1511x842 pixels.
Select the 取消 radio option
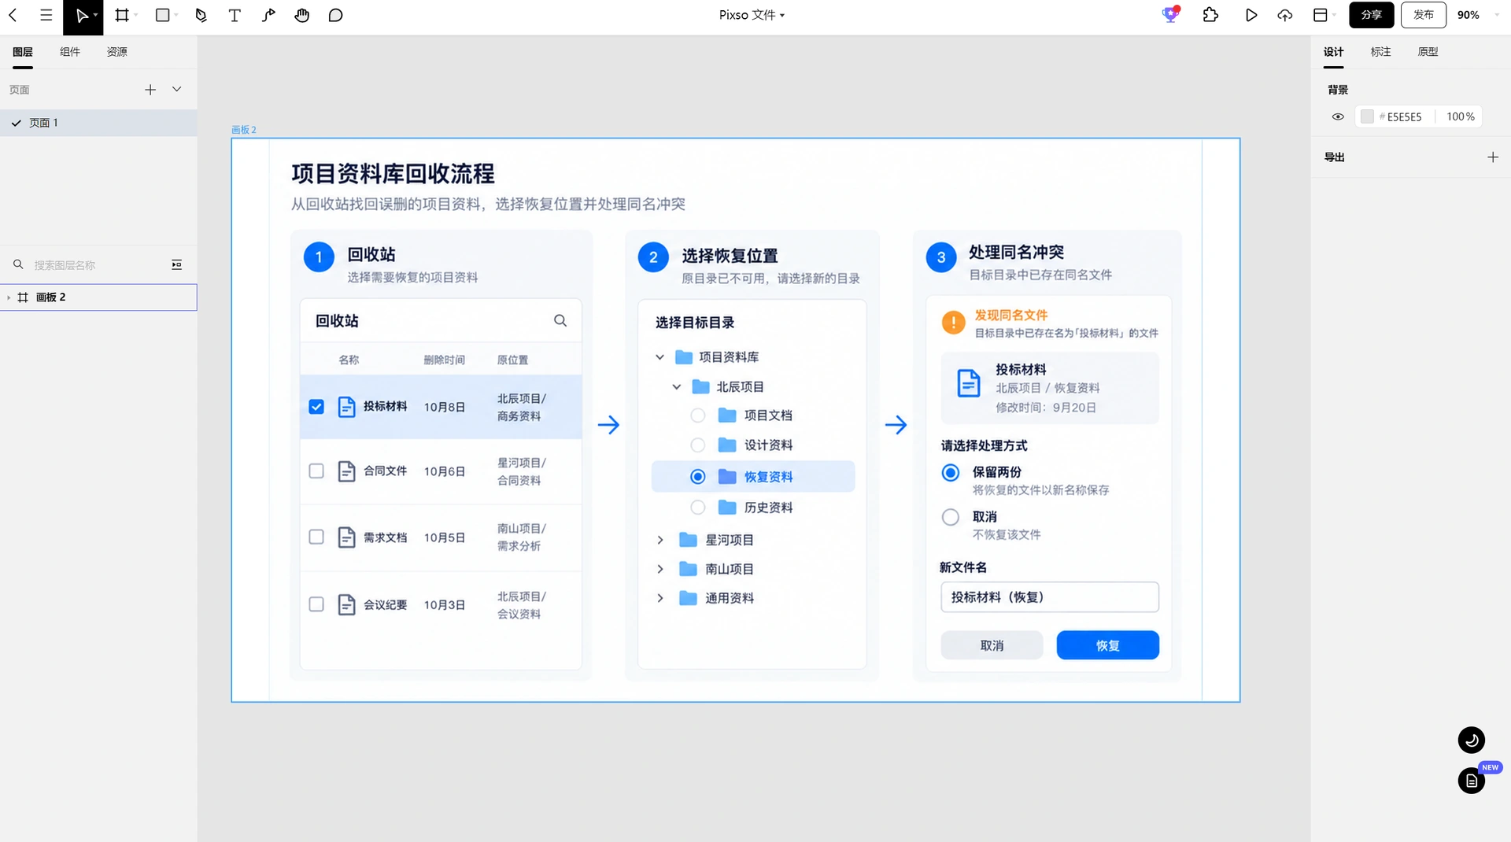pyautogui.click(x=951, y=517)
